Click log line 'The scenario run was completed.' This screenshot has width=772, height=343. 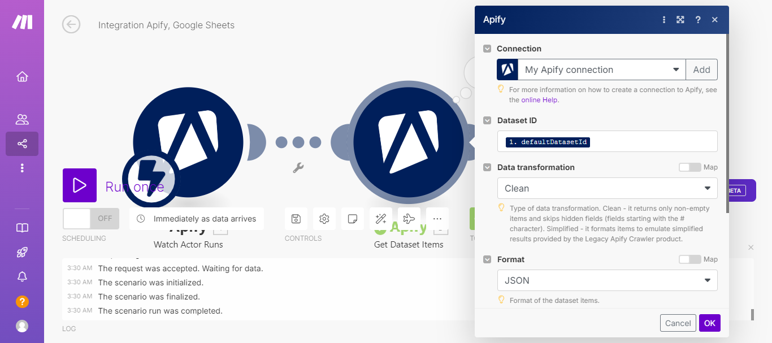click(x=161, y=311)
